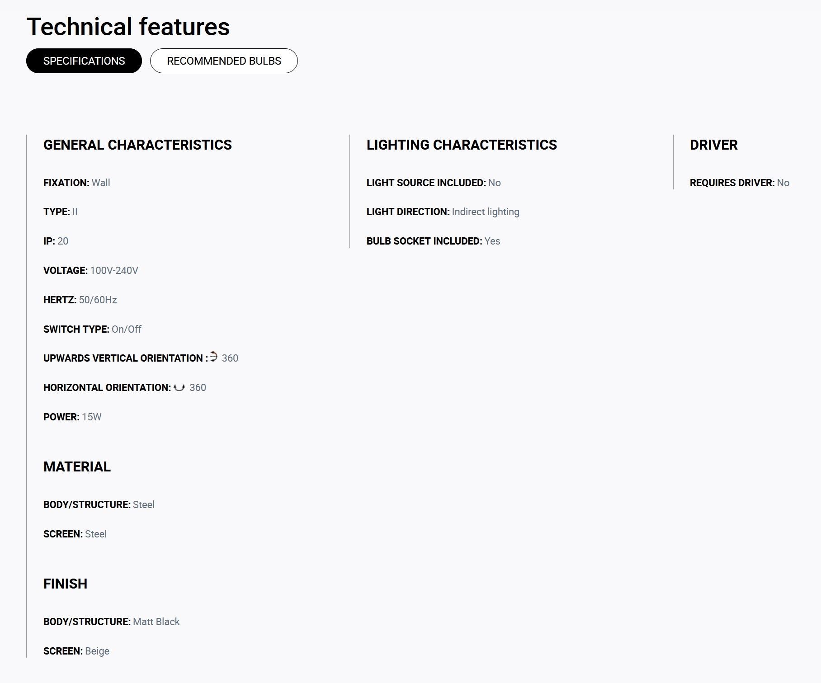The height and width of the screenshot is (683, 821).
Task: Select the horizontal orientation rotation icon
Action: [x=179, y=387]
